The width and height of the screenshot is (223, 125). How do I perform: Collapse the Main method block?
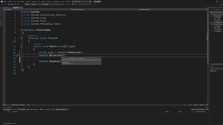pos(21,46)
